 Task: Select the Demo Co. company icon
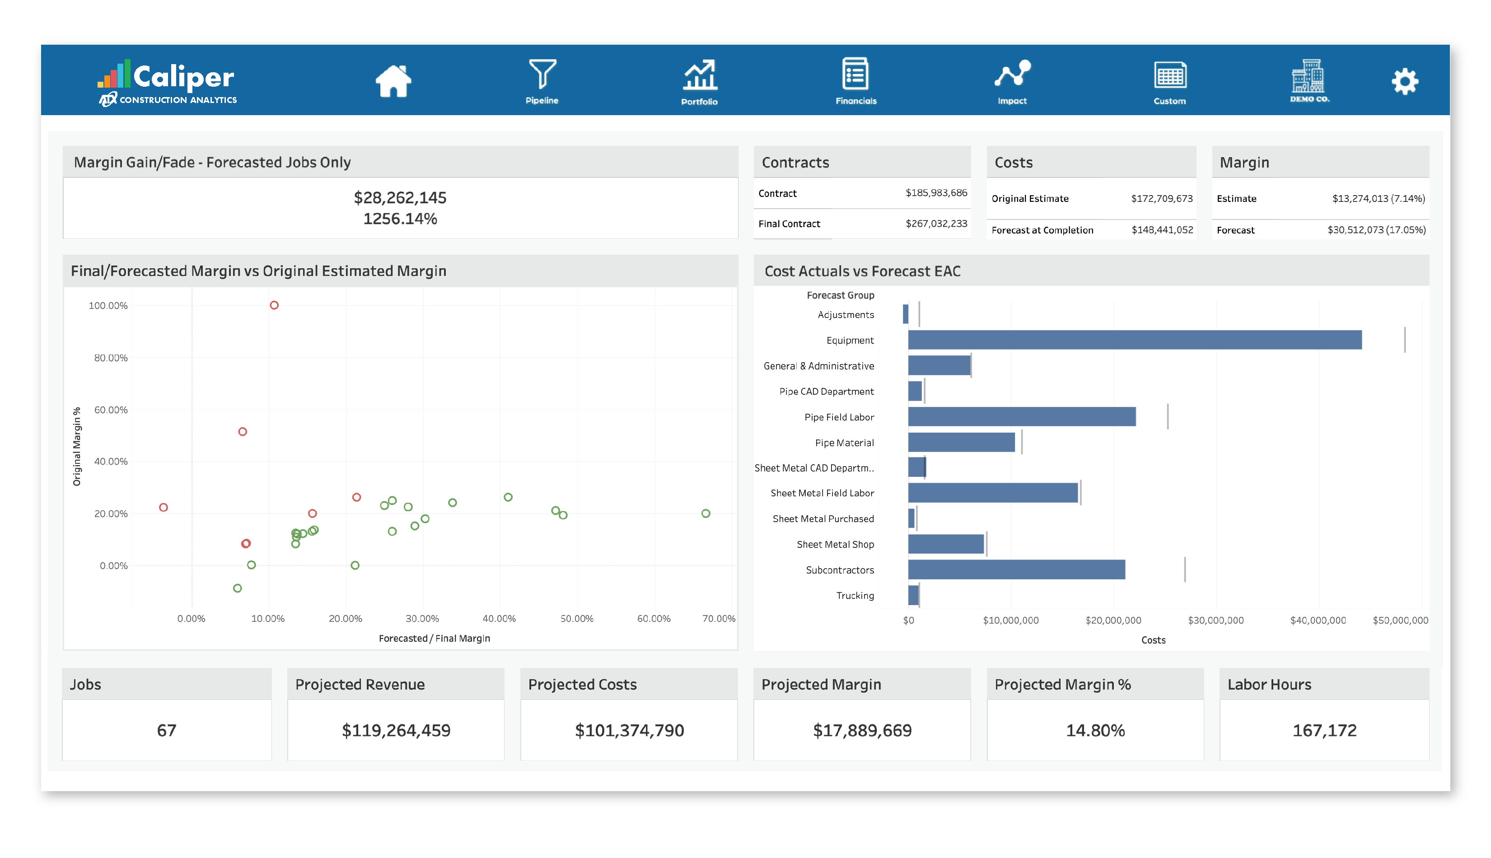pyautogui.click(x=1309, y=77)
